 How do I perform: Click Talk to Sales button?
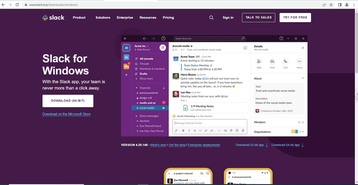point(258,18)
